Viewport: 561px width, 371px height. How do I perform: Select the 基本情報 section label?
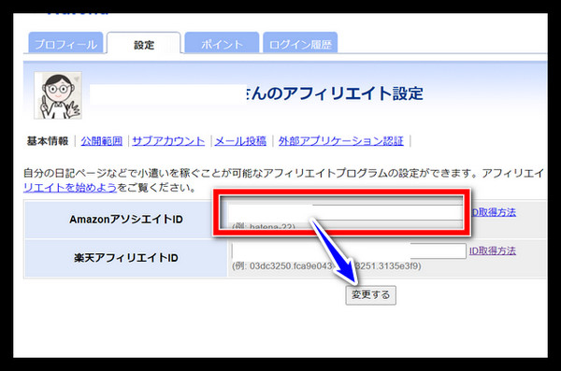click(48, 141)
